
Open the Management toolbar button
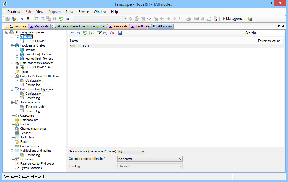pyautogui.click(x=233, y=19)
